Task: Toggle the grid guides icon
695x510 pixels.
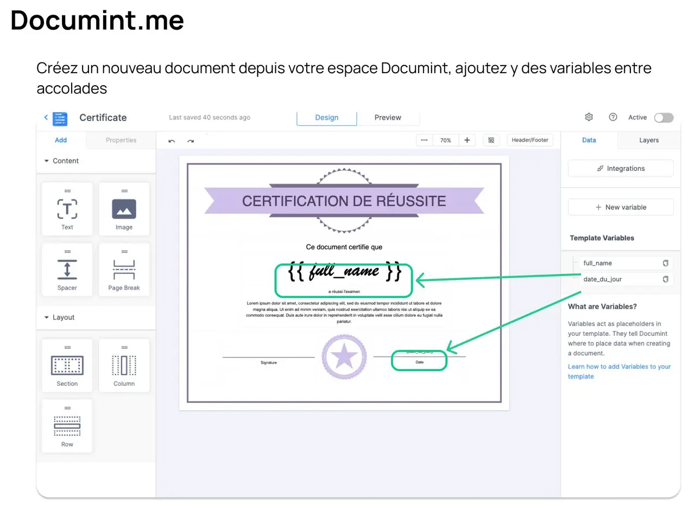Action: pyautogui.click(x=491, y=140)
